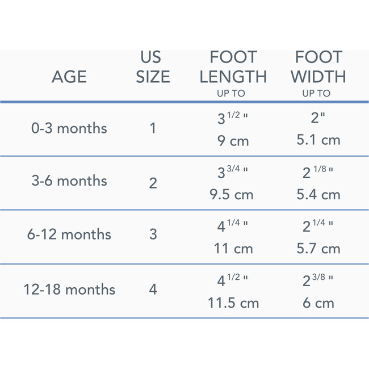
Task: Select US size 4 value
Action: tap(153, 290)
